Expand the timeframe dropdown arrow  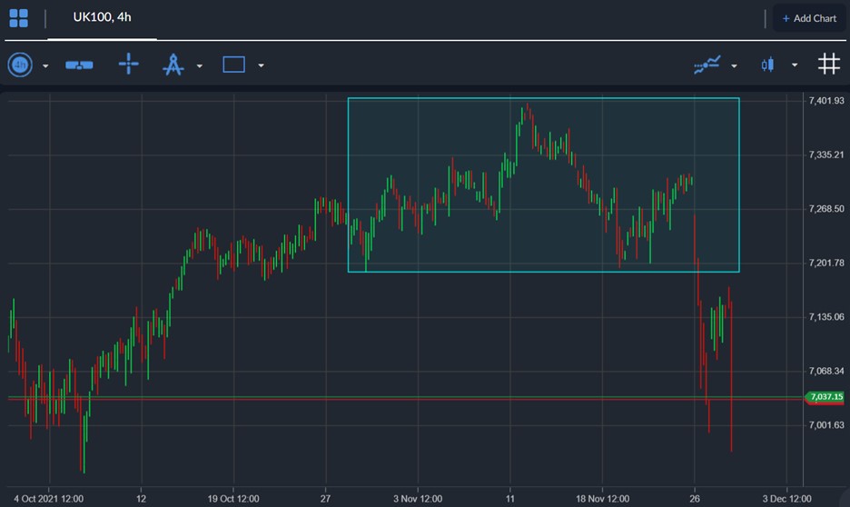click(x=45, y=65)
